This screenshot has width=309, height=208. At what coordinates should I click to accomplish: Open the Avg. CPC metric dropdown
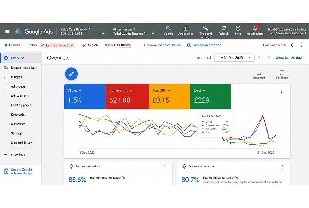(x=161, y=91)
